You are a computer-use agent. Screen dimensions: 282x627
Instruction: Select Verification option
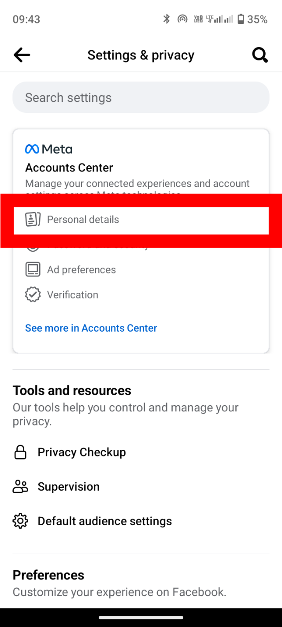click(73, 295)
